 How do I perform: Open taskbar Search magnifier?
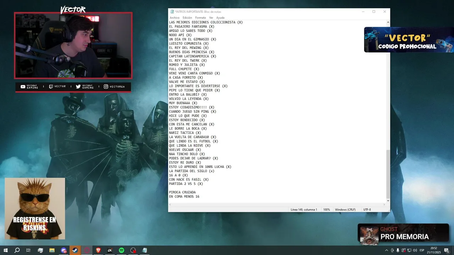pos(17,250)
